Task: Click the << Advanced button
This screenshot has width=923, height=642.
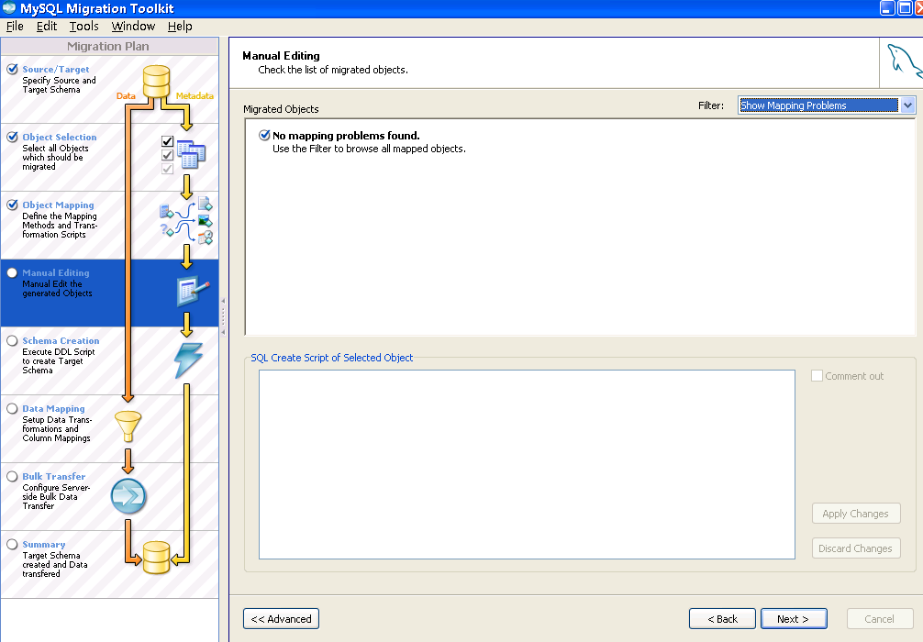Action: click(282, 618)
